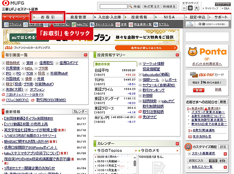Image resolution: width=234 pixels, height=174 pixels.
Task: Open the サイトマップ link
Action: (x=212, y=9)
